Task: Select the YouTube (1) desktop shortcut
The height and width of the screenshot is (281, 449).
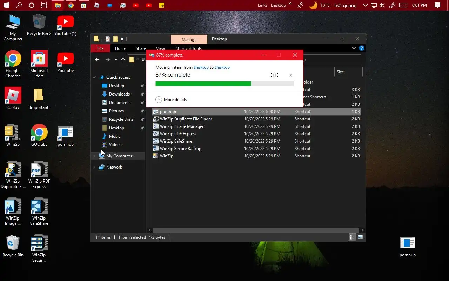Action: click(x=65, y=25)
